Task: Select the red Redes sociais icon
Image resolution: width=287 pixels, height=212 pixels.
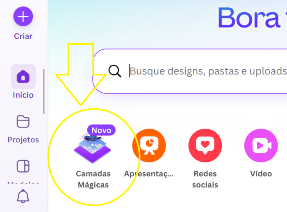Action: point(205,146)
